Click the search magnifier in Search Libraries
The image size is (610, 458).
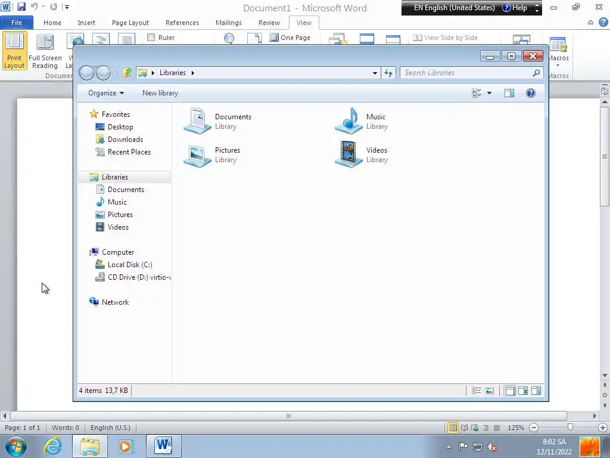pyautogui.click(x=536, y=72)
